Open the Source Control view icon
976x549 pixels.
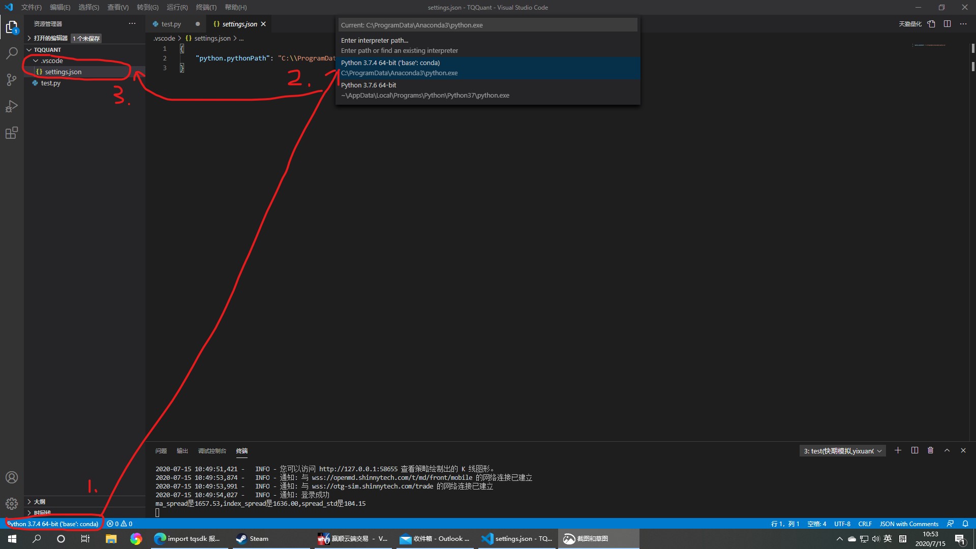[12, 79]
